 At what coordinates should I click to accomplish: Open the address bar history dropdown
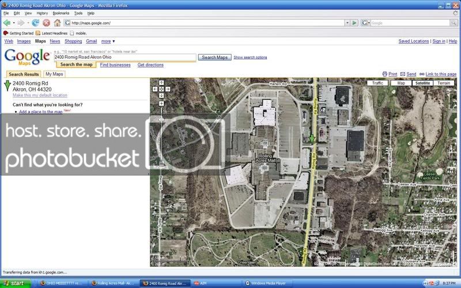347,23
